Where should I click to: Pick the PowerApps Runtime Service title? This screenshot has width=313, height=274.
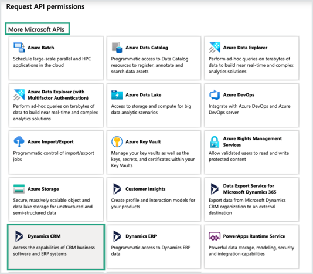tap(254, 236)
